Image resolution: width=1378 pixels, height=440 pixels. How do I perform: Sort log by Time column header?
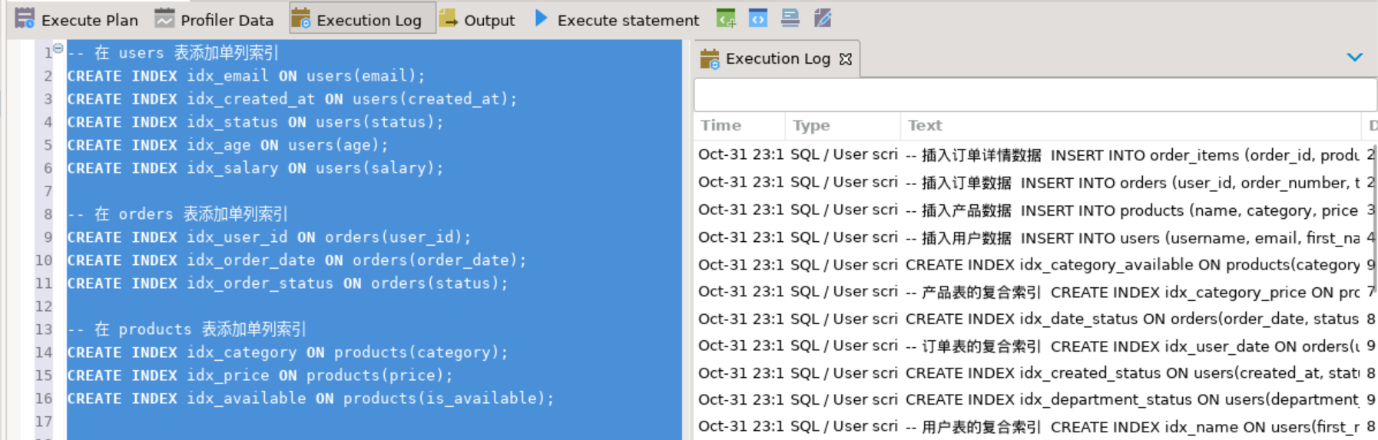click(739, 125)
